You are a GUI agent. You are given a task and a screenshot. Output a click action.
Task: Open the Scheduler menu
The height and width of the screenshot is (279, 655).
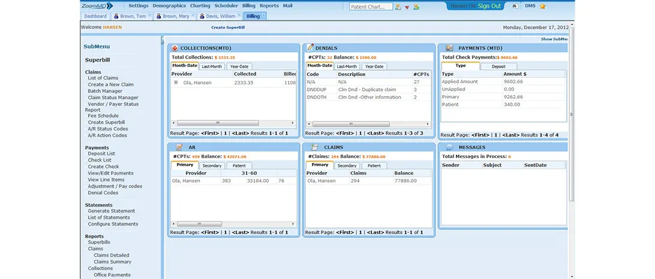pyautogui.click(x=226, y=6)
